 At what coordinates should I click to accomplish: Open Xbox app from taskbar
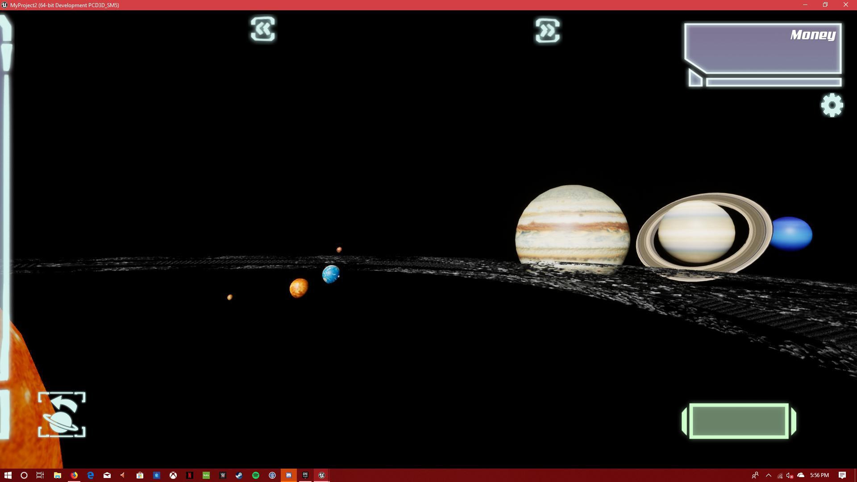click(x=173, y=475)
